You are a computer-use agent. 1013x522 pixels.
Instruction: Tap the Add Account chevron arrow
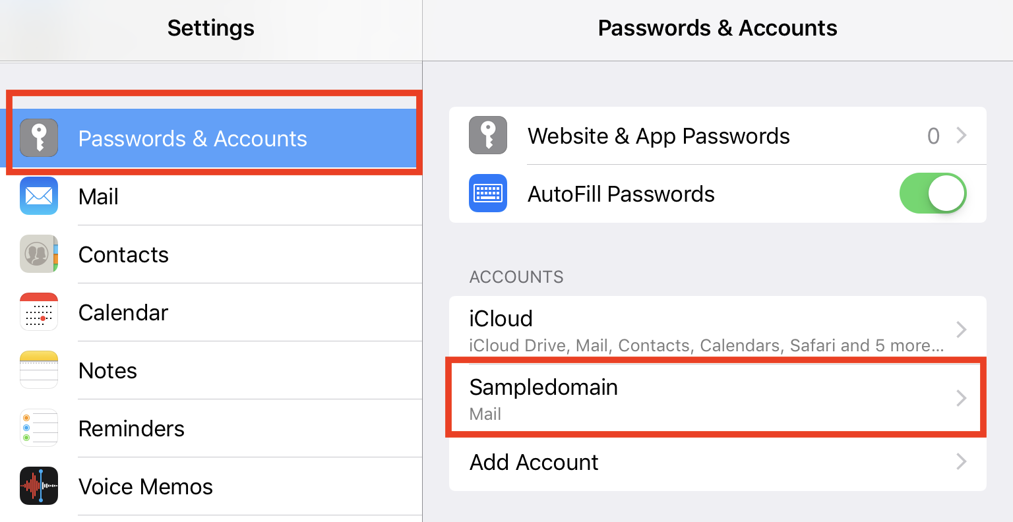pos(962,461)
